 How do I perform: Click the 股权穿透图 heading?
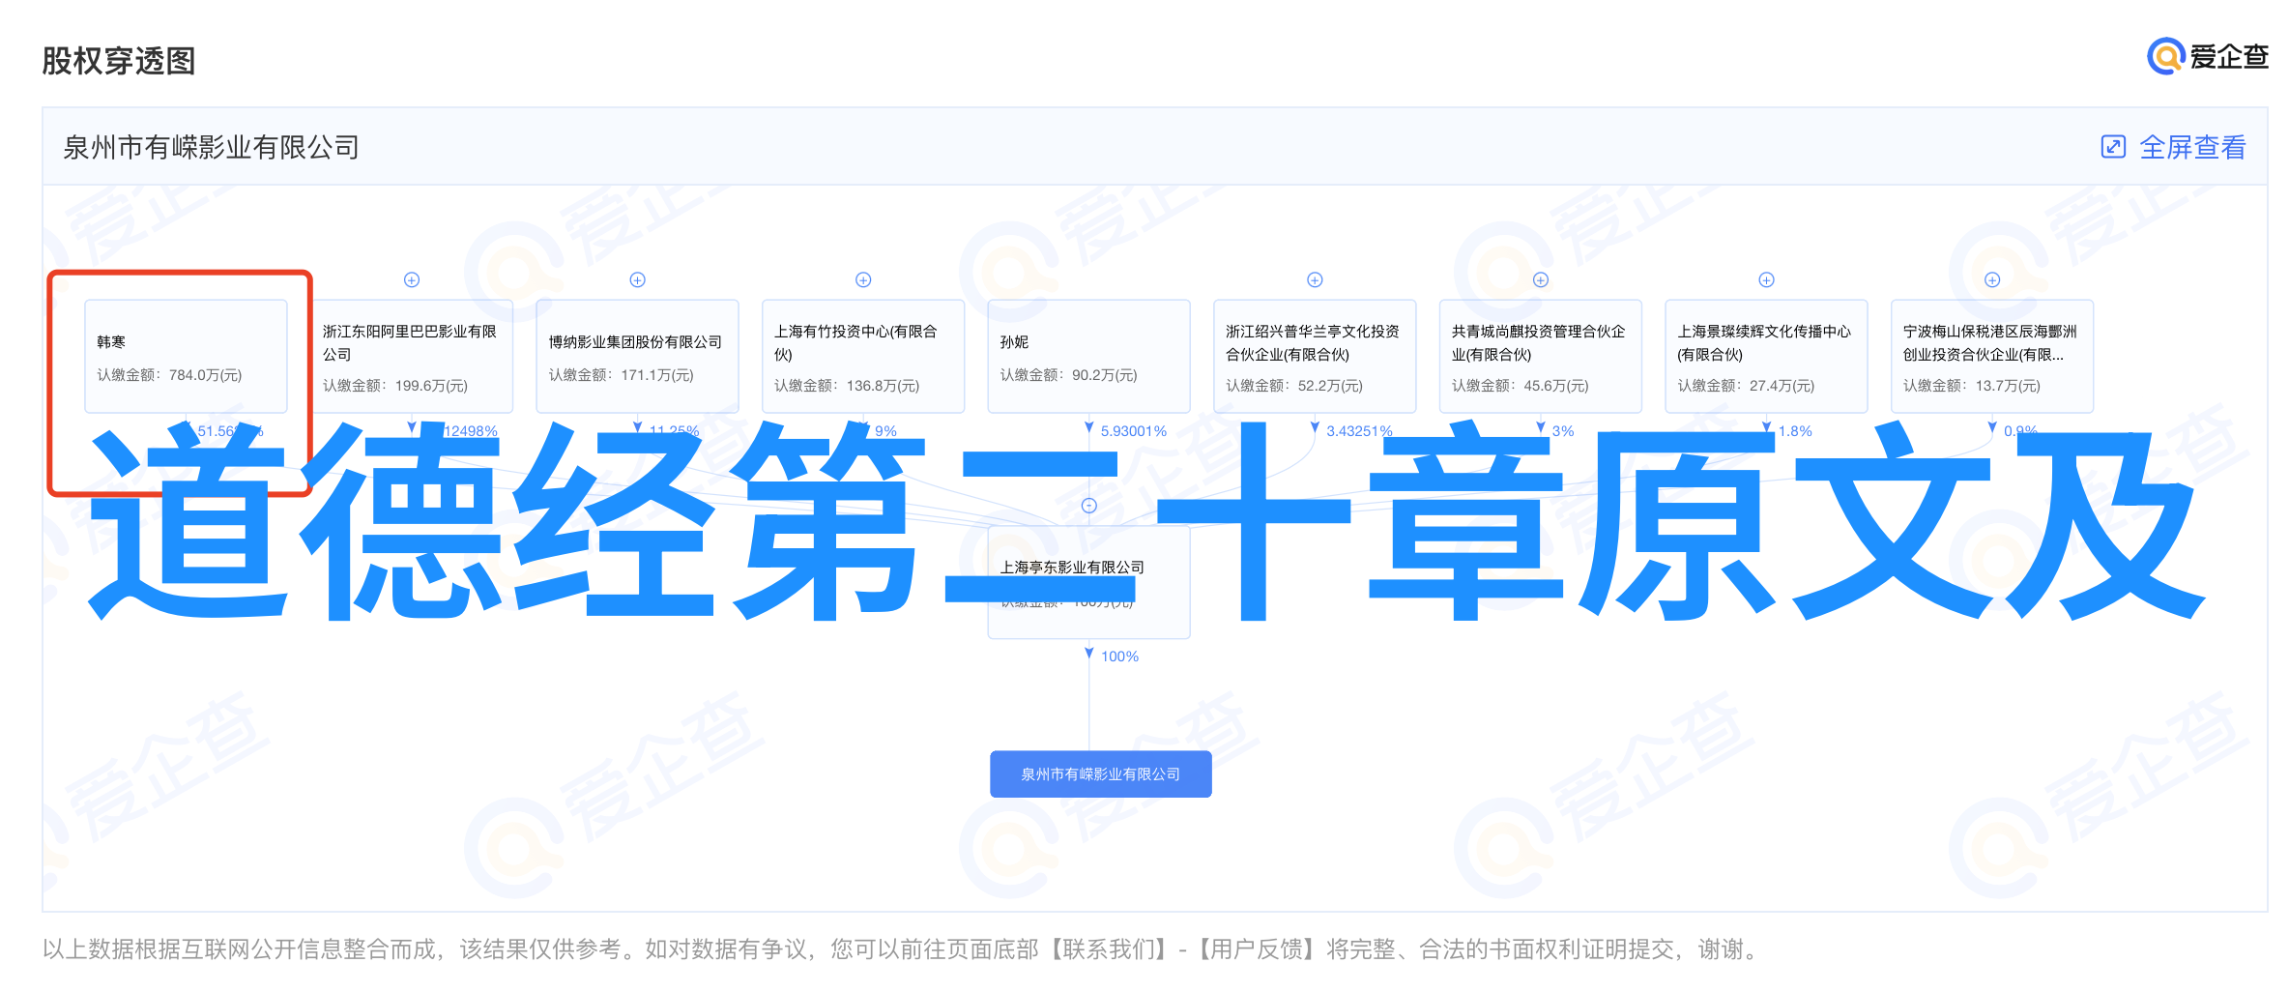click(119, 61)
